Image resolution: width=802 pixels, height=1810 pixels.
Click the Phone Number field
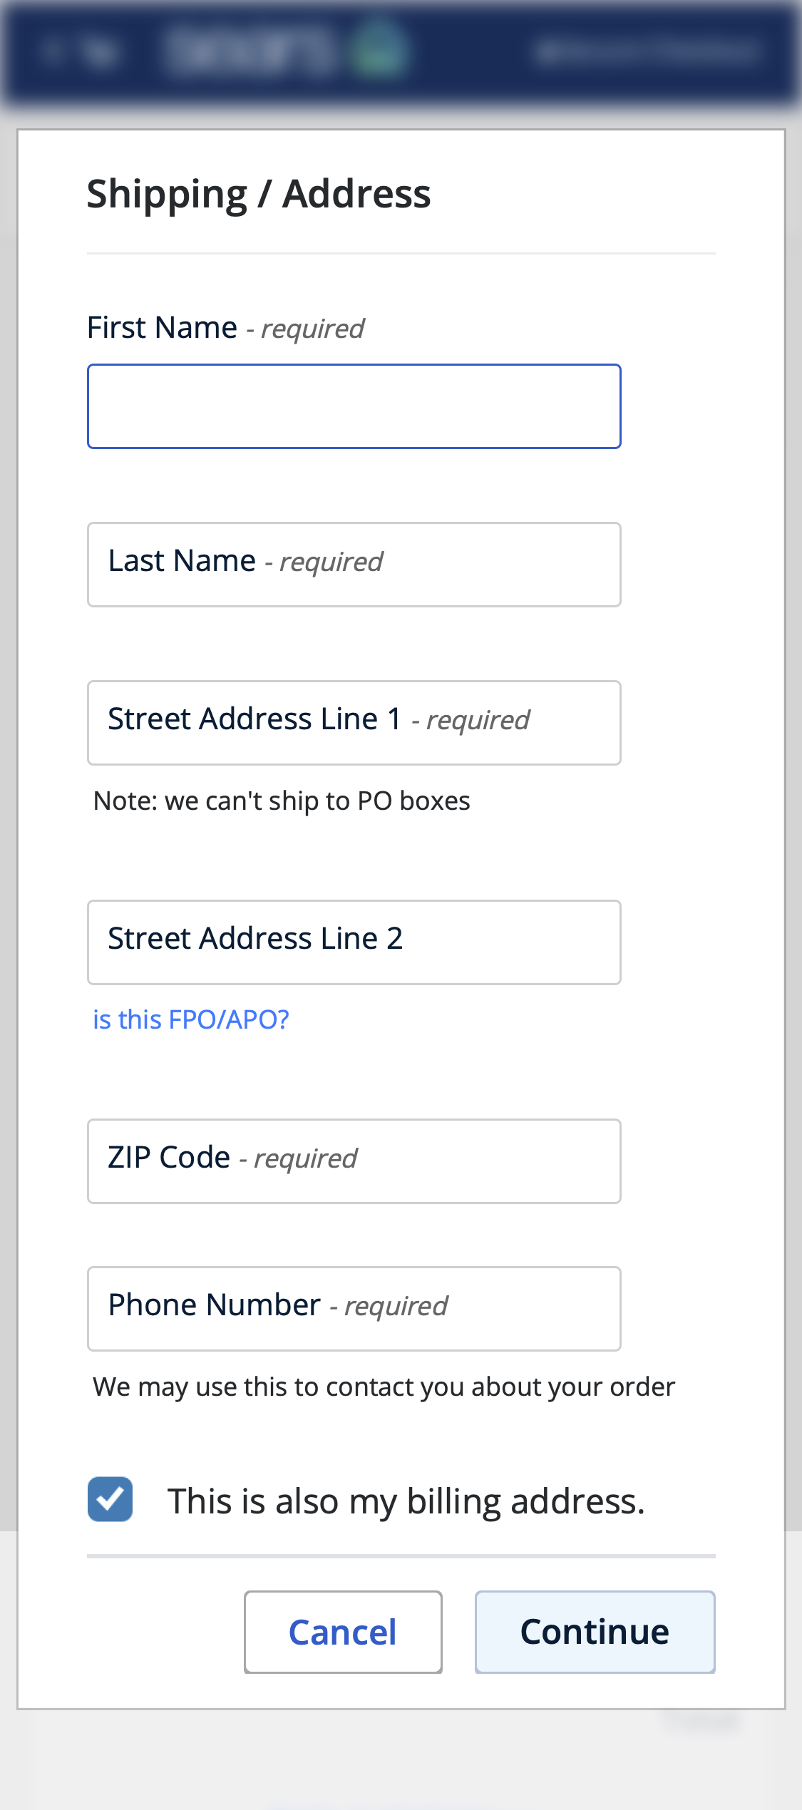(354, 1309)
